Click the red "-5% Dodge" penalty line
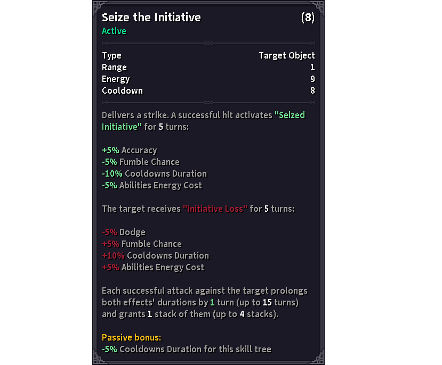This screenshot has height=365, width=442. 123,232
